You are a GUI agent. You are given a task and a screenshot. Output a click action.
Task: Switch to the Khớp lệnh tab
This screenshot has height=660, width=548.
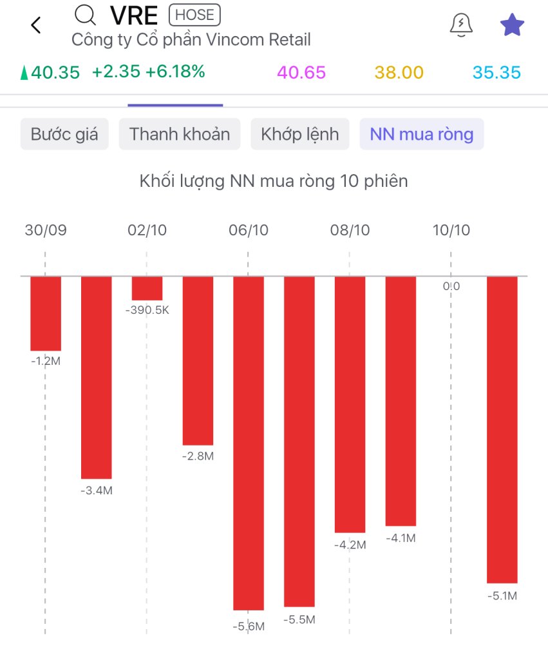coord(299,134)
